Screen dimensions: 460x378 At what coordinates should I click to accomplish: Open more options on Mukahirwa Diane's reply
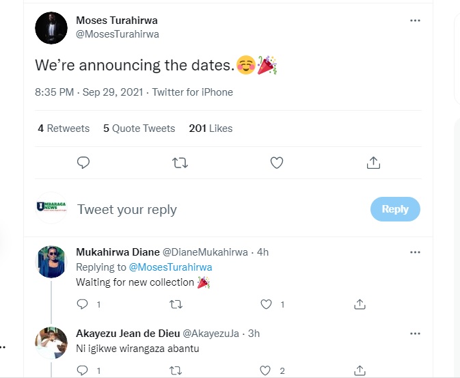click(415, 252)
